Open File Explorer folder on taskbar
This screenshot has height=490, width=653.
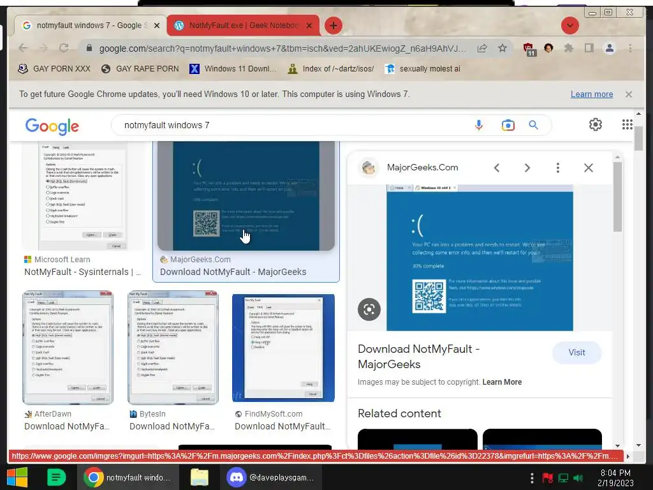[x=200, y=477]
